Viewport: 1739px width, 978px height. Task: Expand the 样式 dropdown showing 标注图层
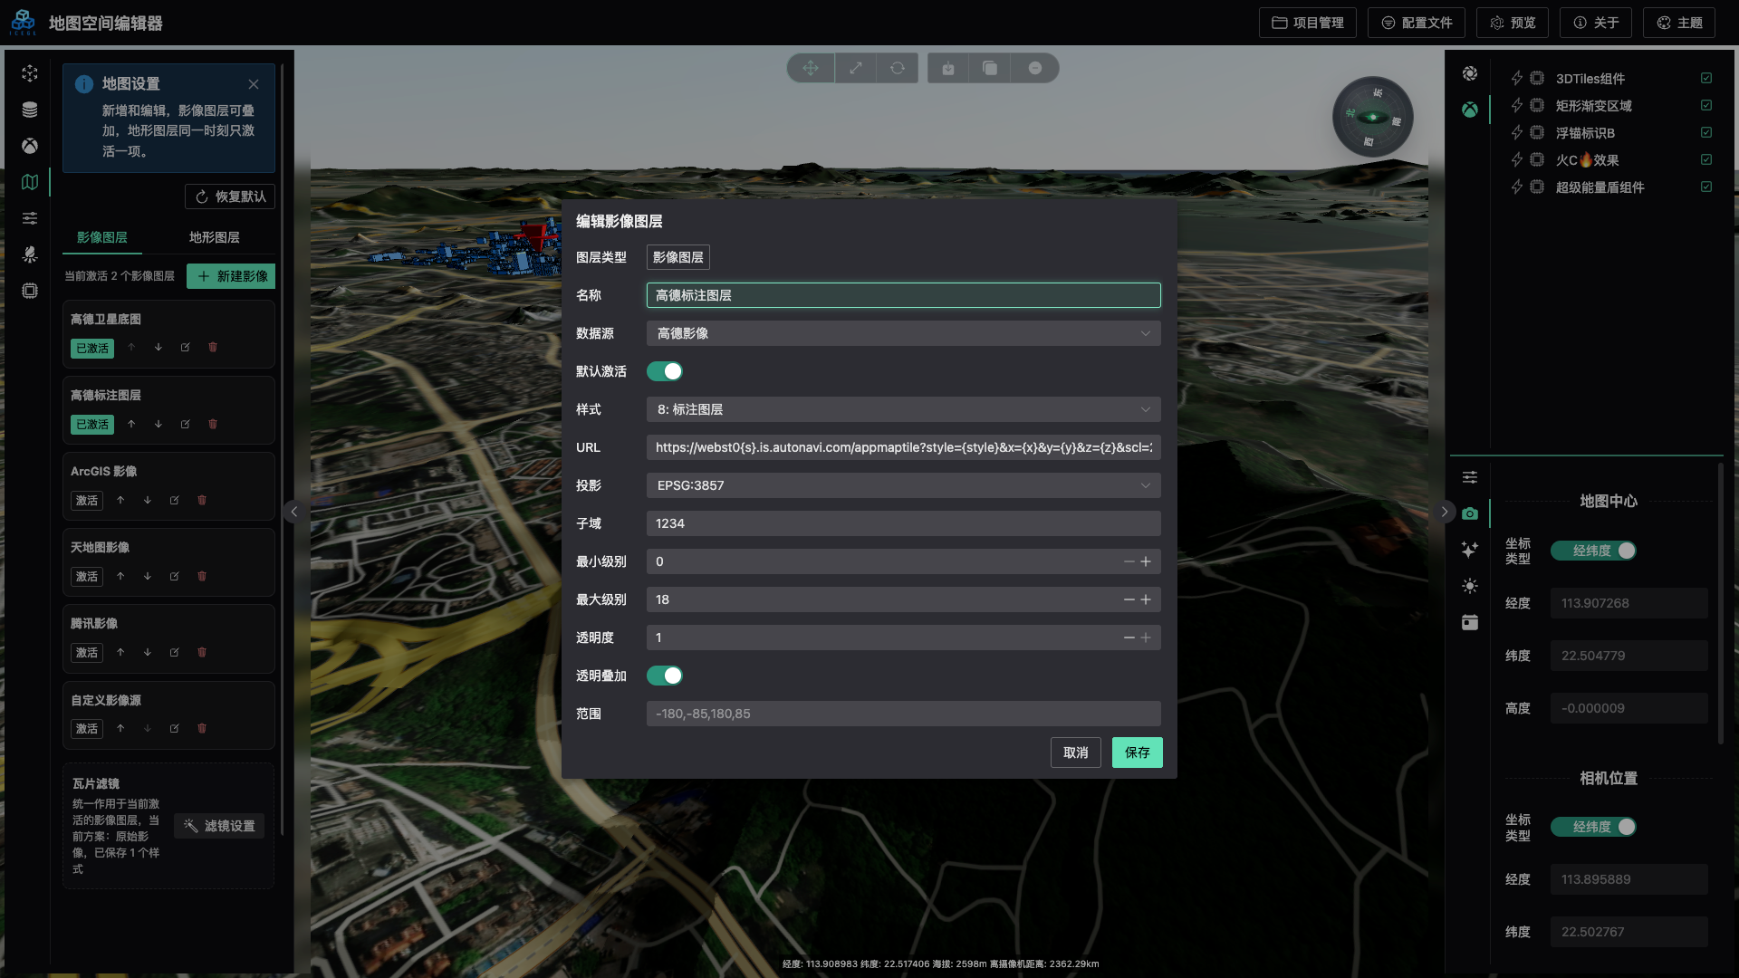(x=903, y=409)
